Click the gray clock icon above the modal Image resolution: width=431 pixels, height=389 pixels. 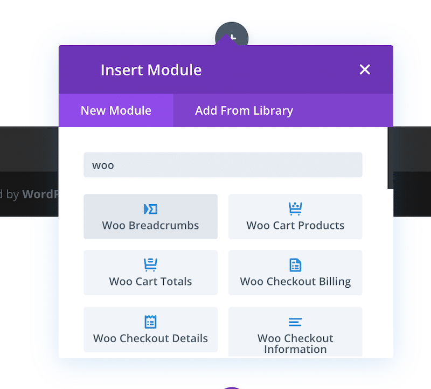click(x=232, y=33)
